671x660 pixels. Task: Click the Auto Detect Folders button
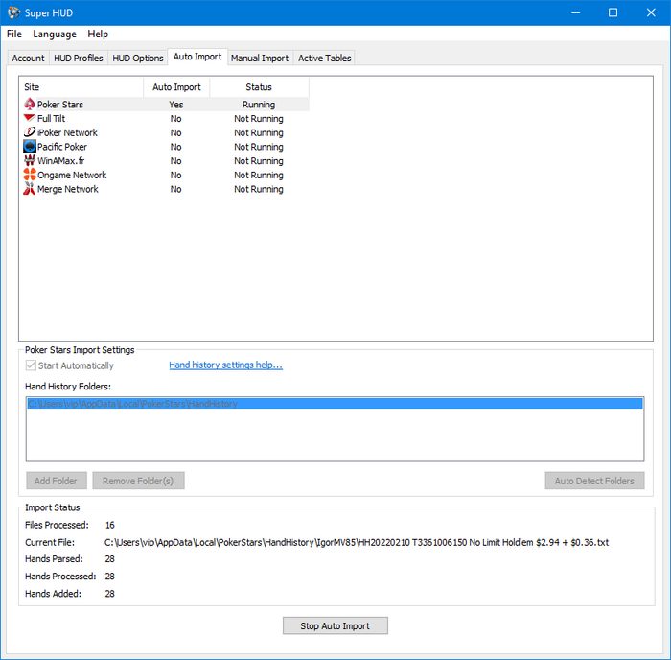tap(594, 481)
